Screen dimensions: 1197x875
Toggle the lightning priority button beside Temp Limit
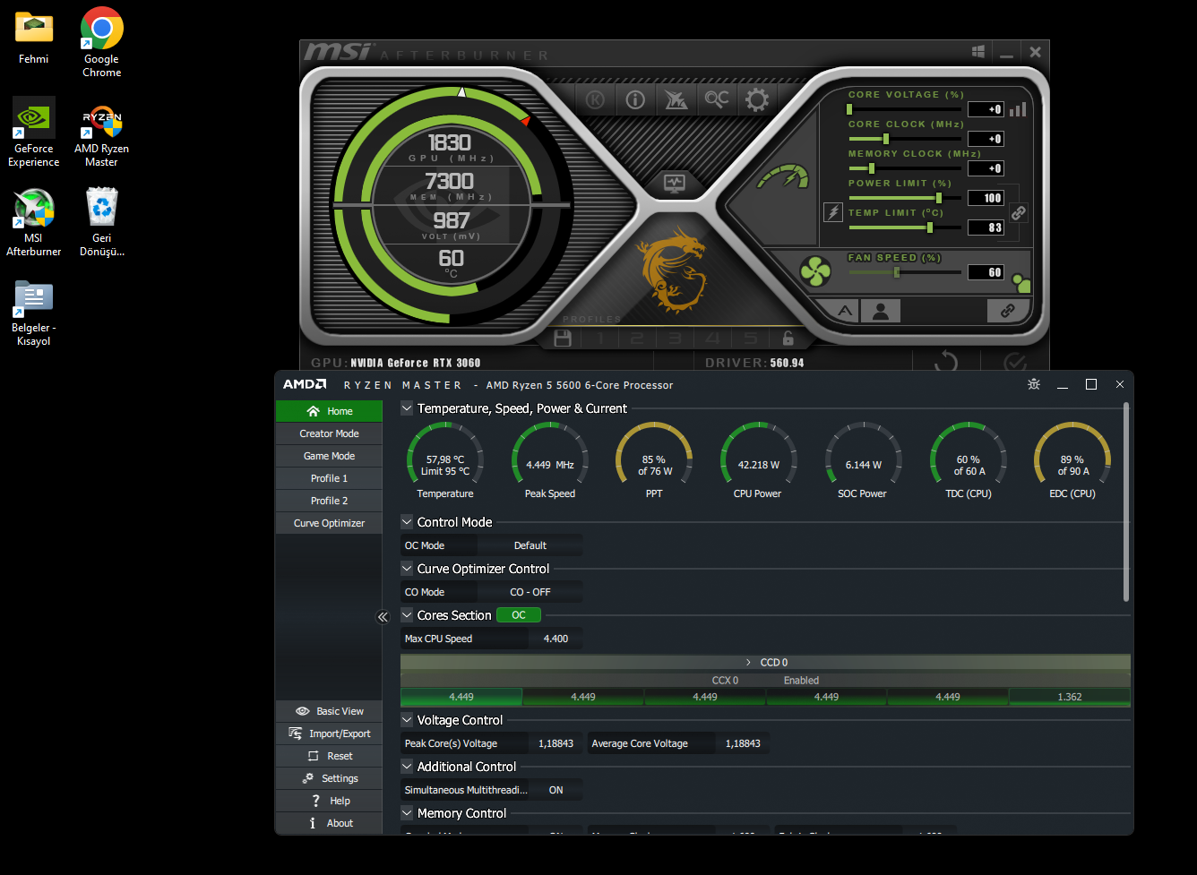click(833, 213)
